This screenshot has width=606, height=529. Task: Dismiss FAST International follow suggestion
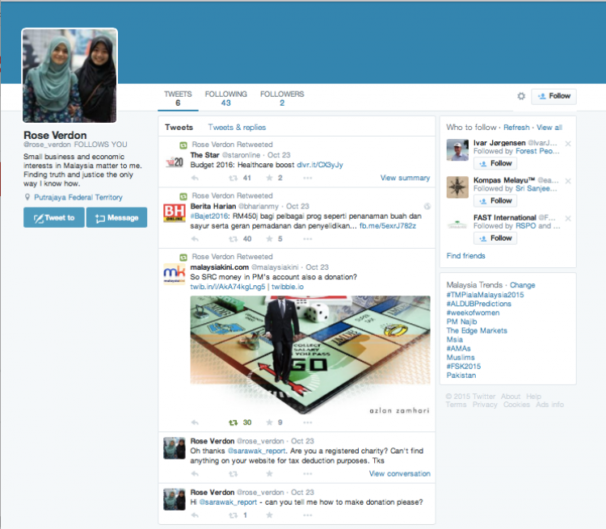point(568,218)
